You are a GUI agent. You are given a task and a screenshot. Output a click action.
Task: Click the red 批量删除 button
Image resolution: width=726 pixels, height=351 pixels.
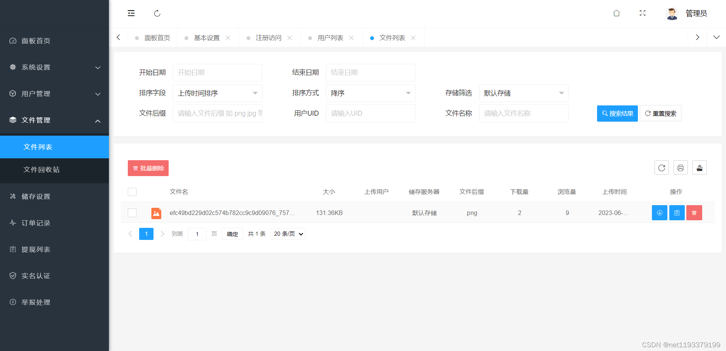148,168
